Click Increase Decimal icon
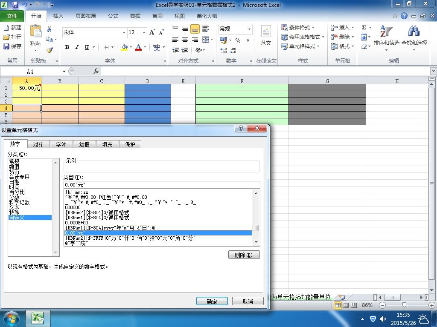This screenshot has height=327, width=437. [223, 50]
